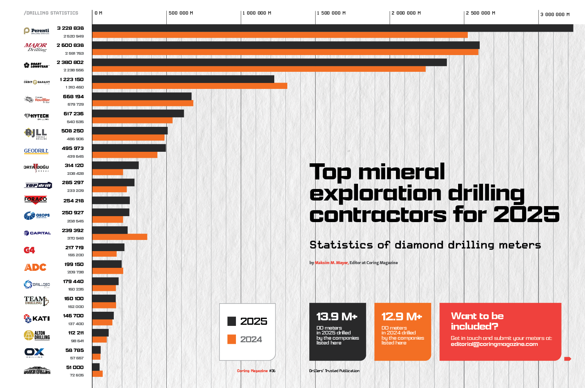Open the Orbit Garant logo
Screen dimensions: 585x388
(37, 82)
